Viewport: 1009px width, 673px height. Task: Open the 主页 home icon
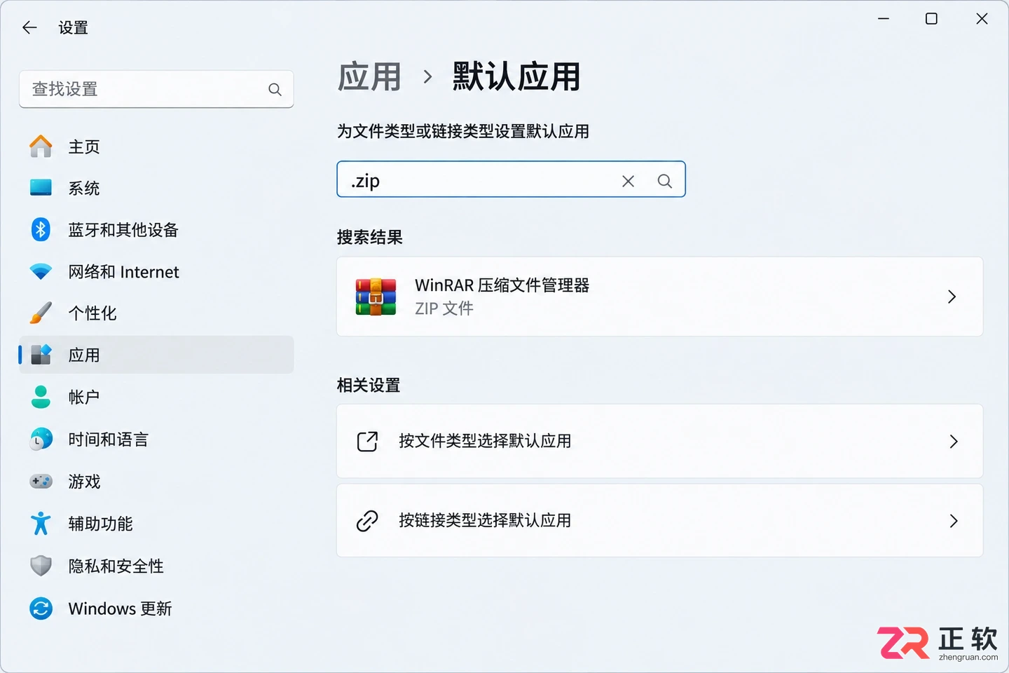coord(41,147)
